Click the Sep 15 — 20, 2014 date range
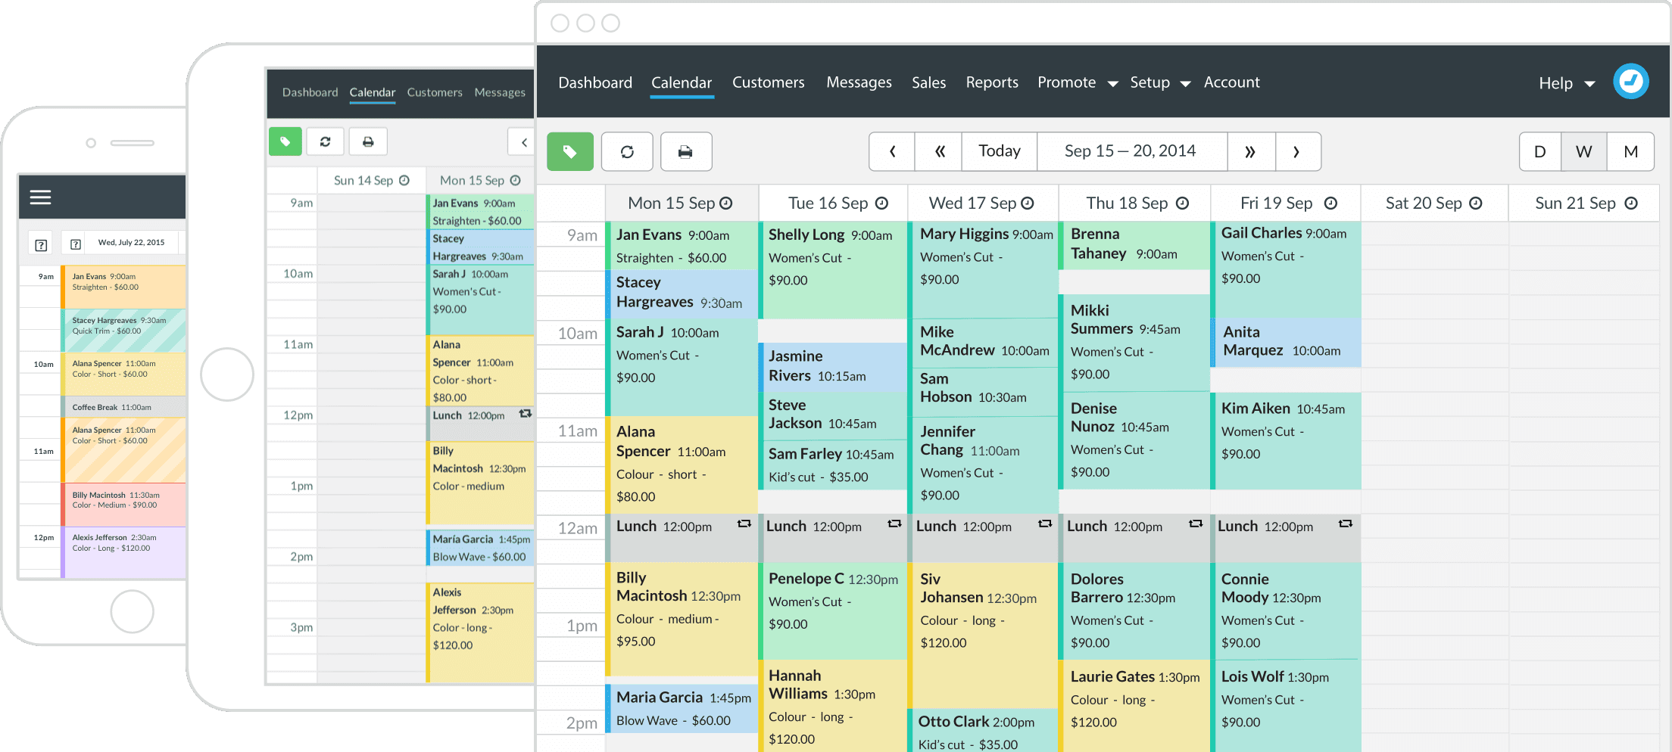1672x752 pixels. (1130, 151)
